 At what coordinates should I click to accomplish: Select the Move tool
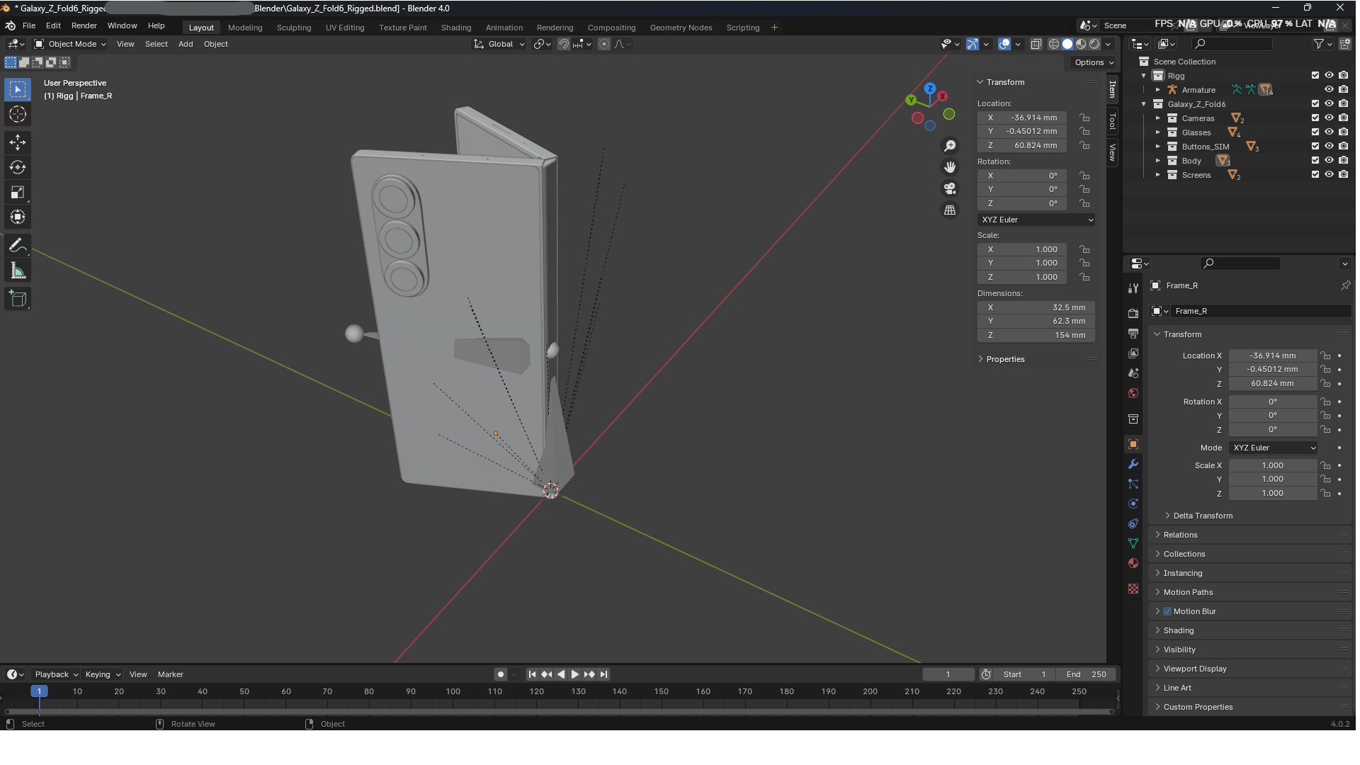pos(18,142)
